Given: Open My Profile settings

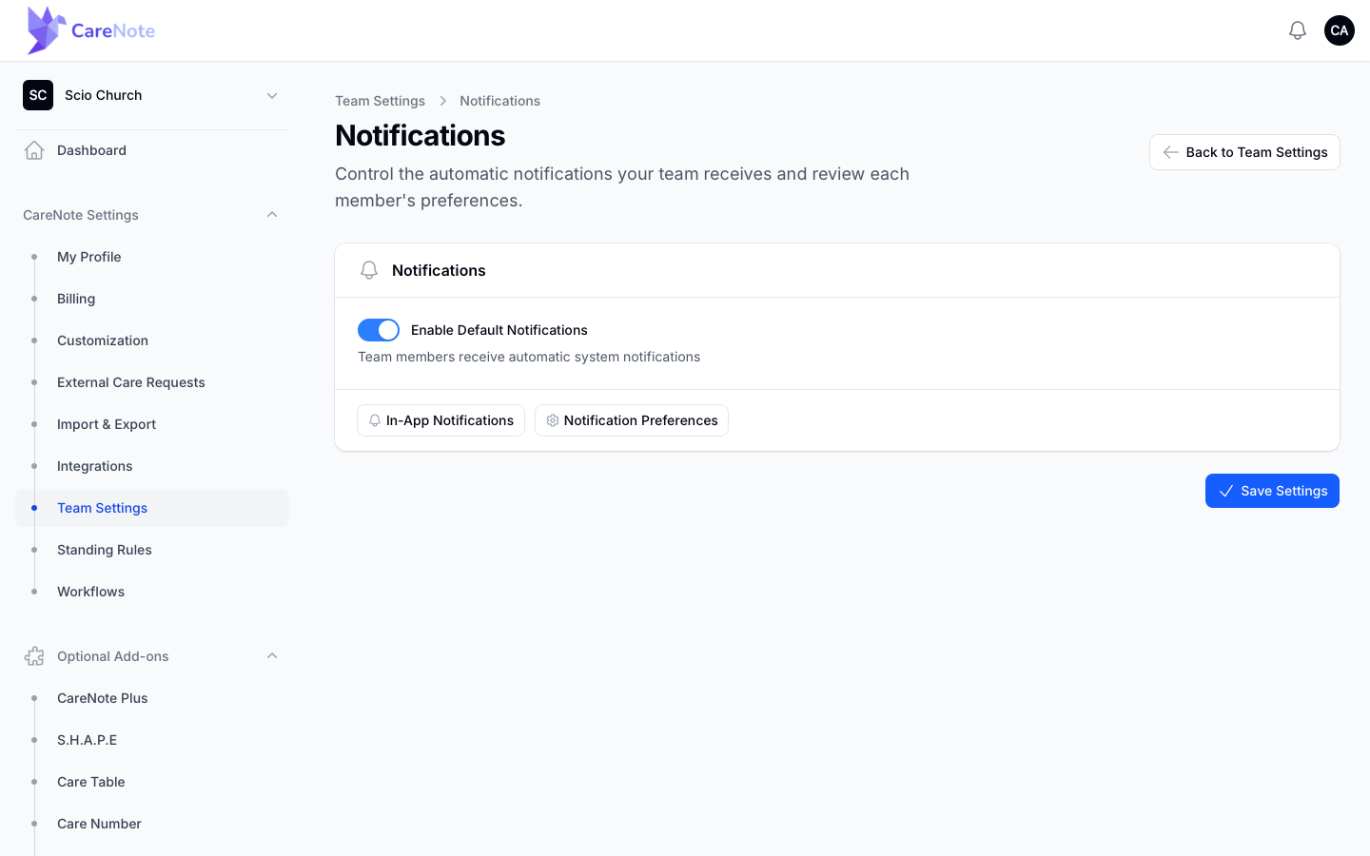Looking at the screenshot, I should click(152, 257).
